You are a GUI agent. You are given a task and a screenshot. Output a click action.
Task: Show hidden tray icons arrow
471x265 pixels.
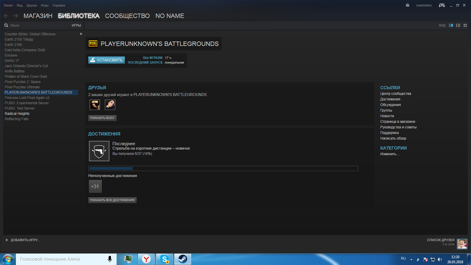pos(411,259)
